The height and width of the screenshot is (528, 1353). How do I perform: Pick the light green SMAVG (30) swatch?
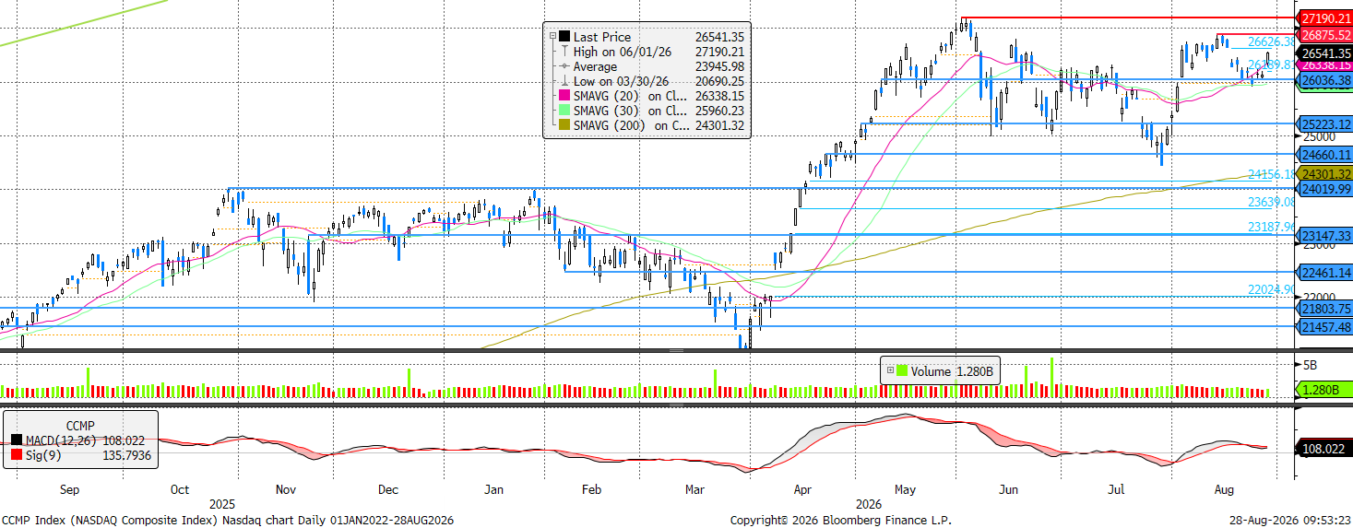[x=564, y=111]
